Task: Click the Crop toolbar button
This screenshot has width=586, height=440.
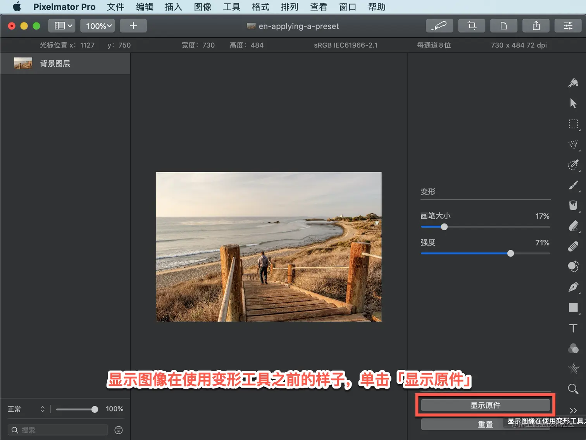Action: [x=472, y=26]
